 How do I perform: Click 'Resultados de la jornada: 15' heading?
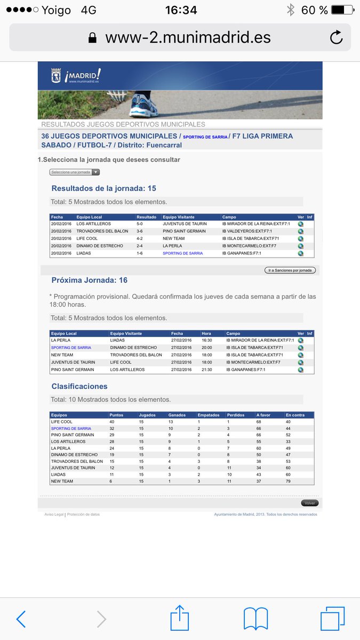click(x=103, y=188)
